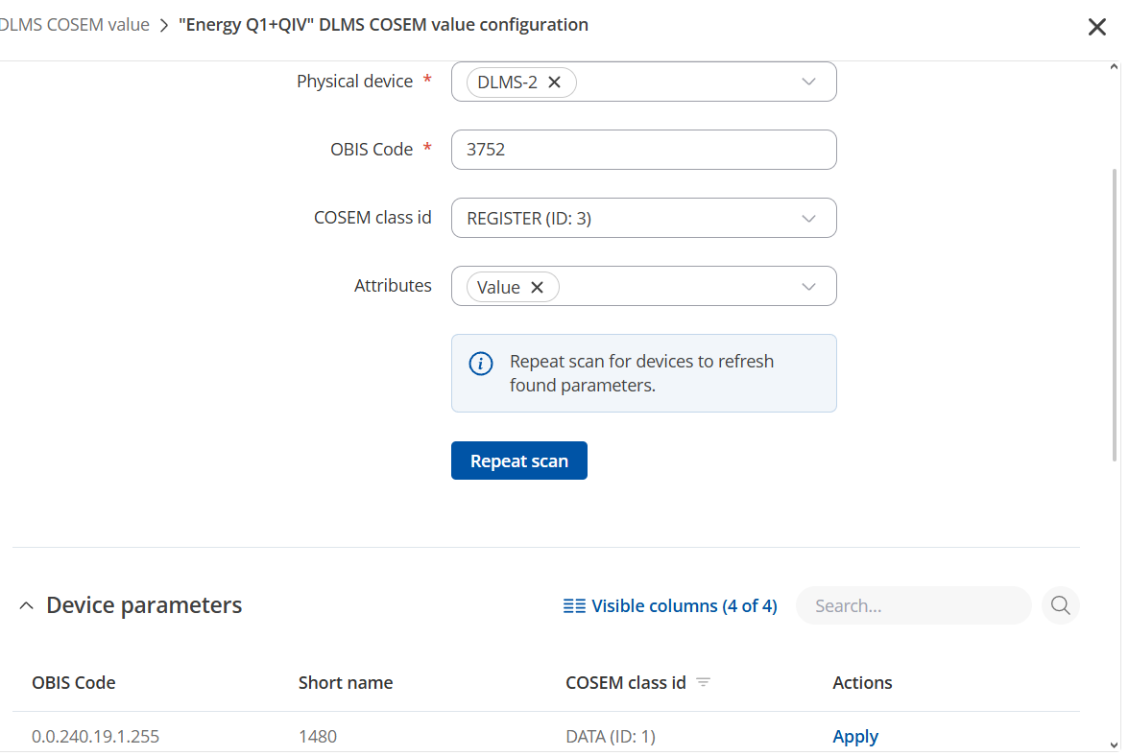The height and width of the screenshot is (756, 1129).
Task: Click the search magnifier icon
Action: tap(1060, 605)
